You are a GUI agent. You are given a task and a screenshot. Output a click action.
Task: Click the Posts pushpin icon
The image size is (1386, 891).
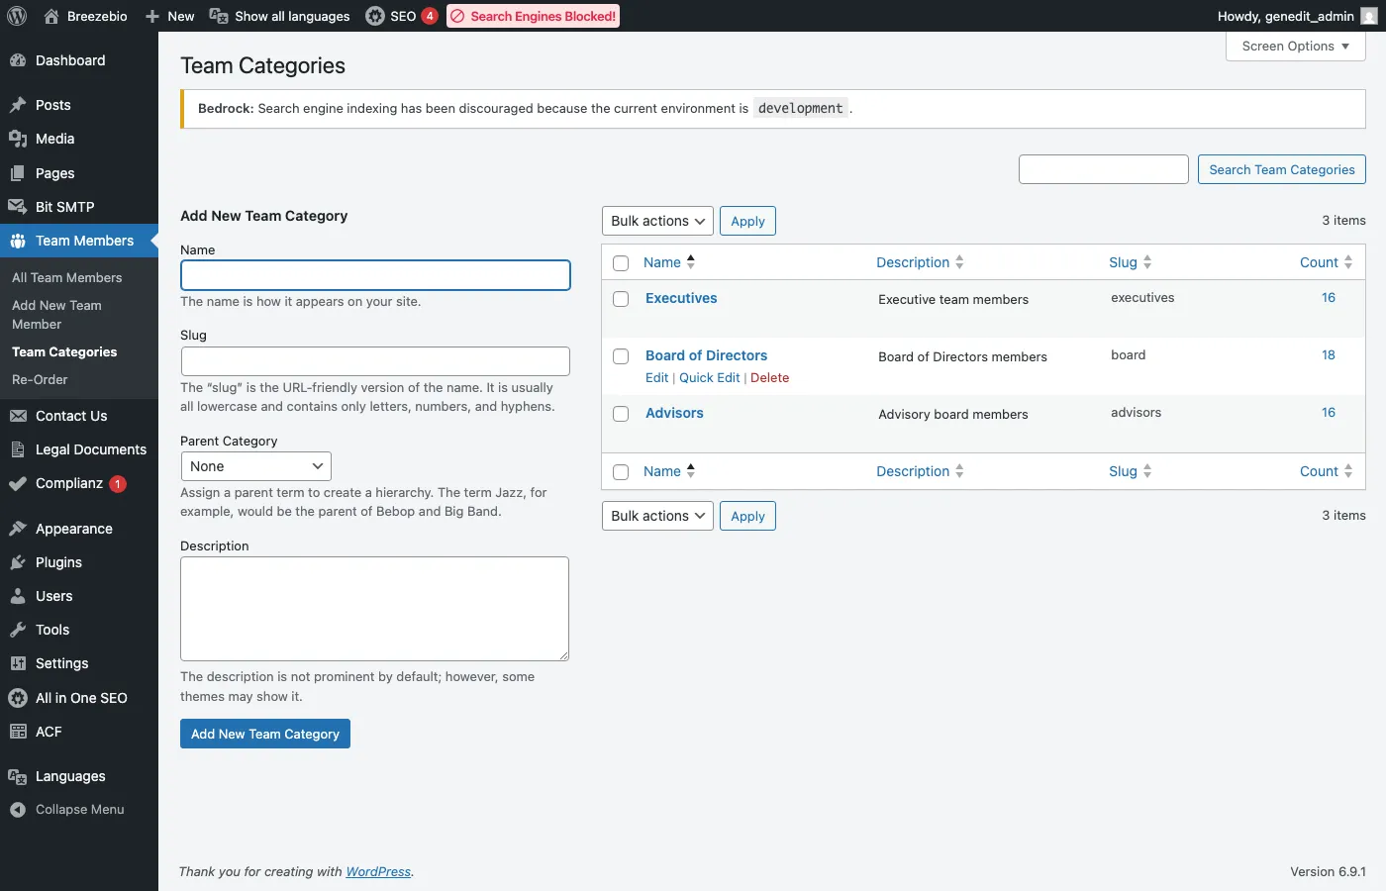coord(18,105)
